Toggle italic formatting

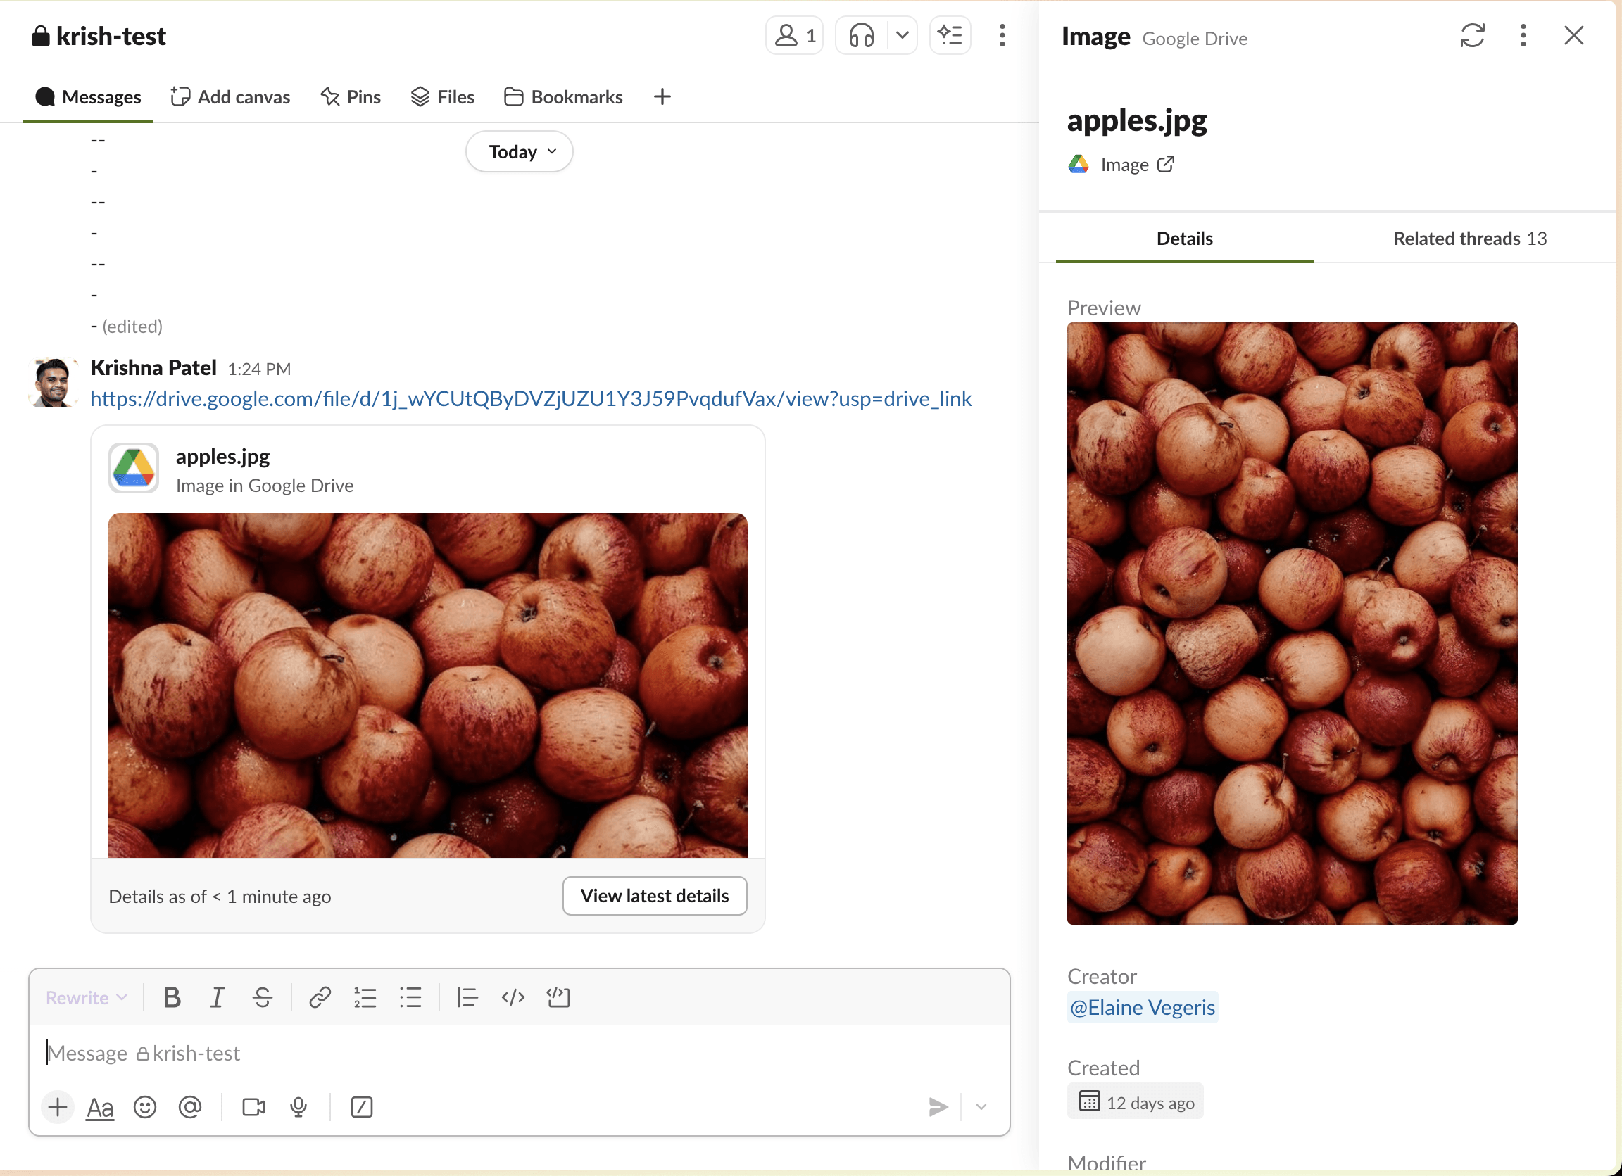217,997
